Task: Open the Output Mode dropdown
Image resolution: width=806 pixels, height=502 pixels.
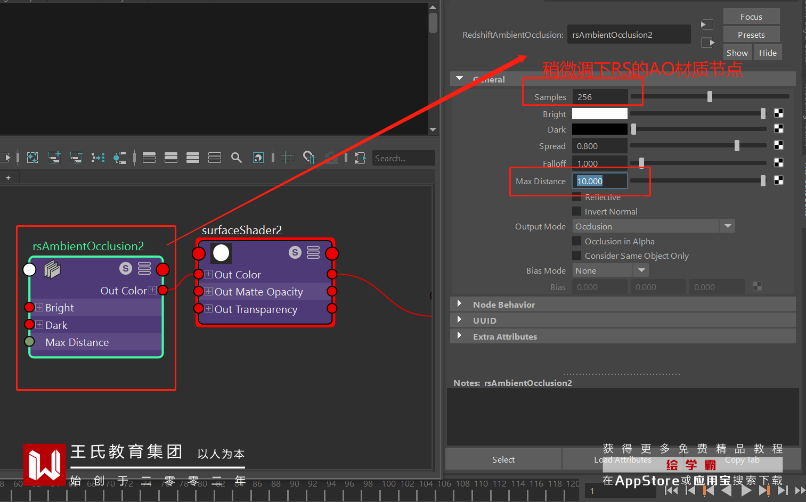Action: pyautogui.click(x=654, y=226)
